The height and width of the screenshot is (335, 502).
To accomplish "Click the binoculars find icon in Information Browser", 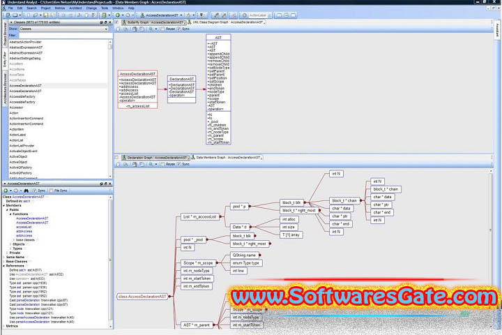I will pyautogui.click(x=26, y=191).
